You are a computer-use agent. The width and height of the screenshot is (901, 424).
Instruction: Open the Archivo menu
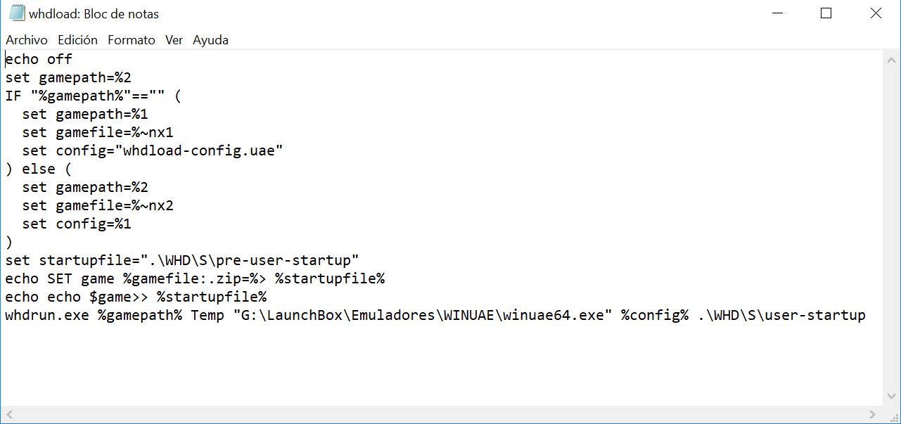click(x=27, y=40)
